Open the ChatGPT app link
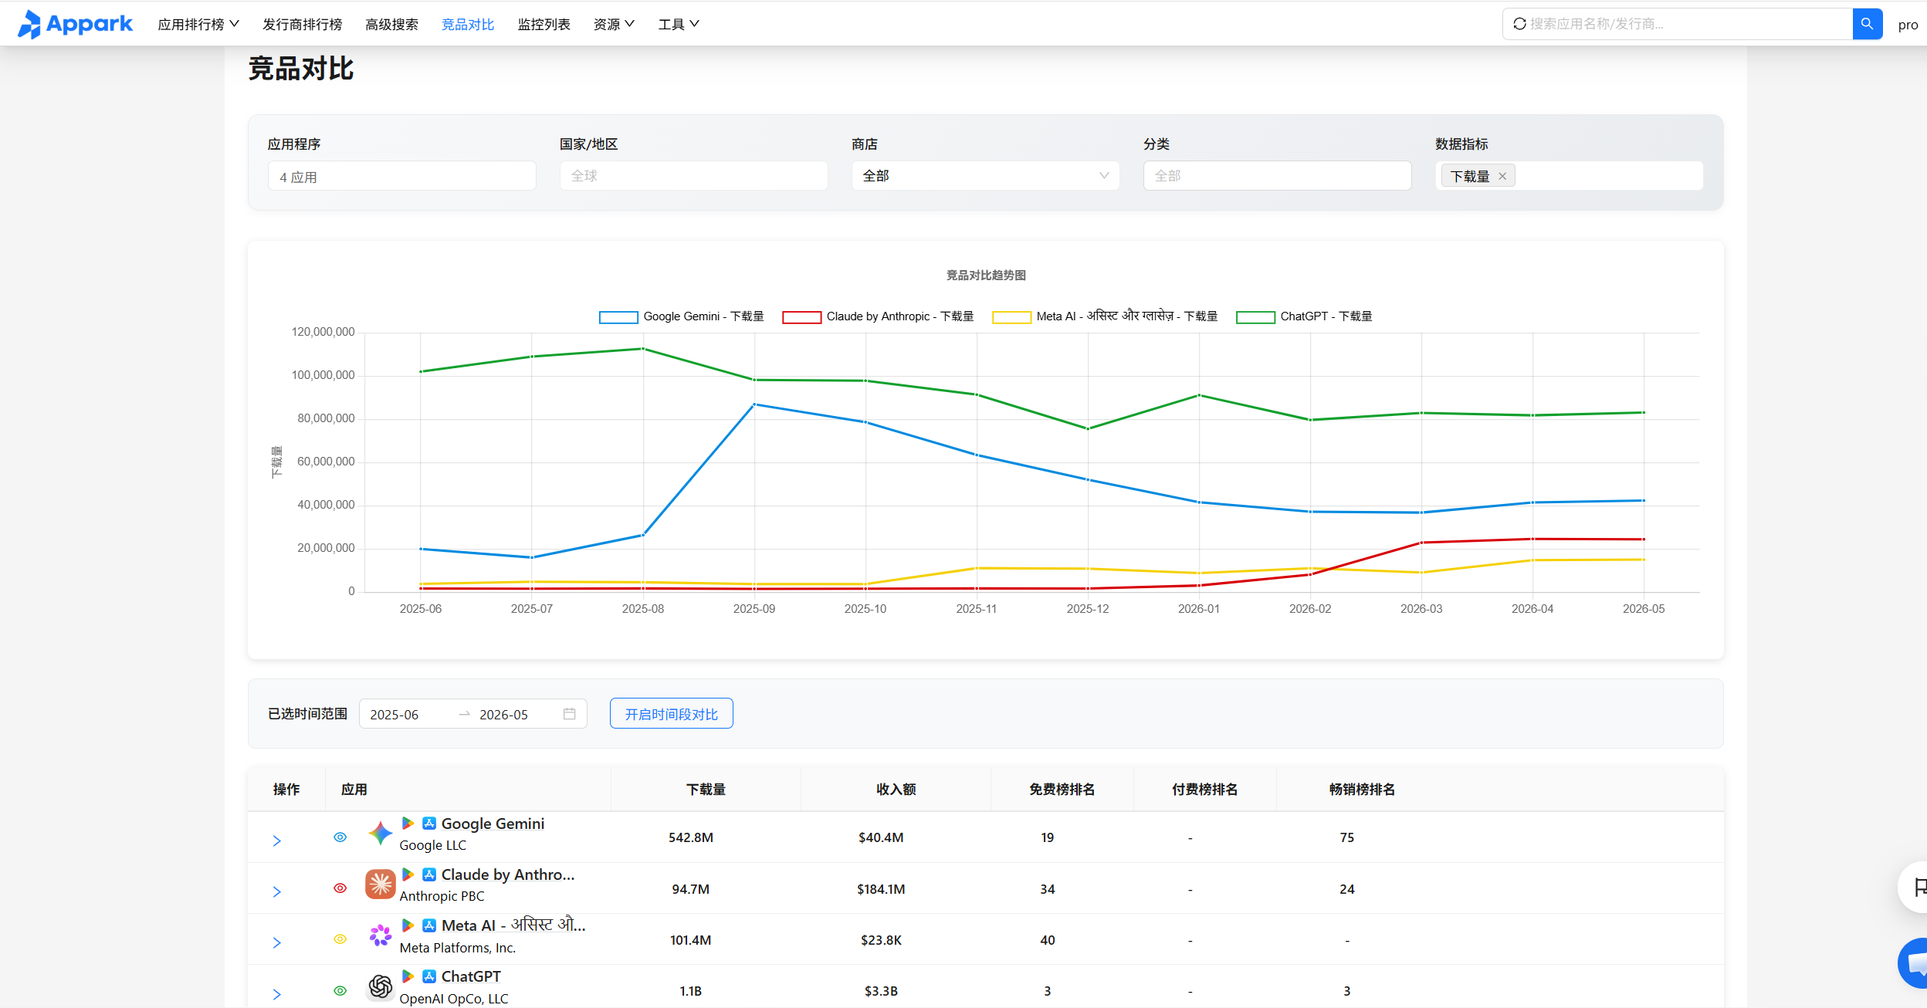 tap(471, 976)
